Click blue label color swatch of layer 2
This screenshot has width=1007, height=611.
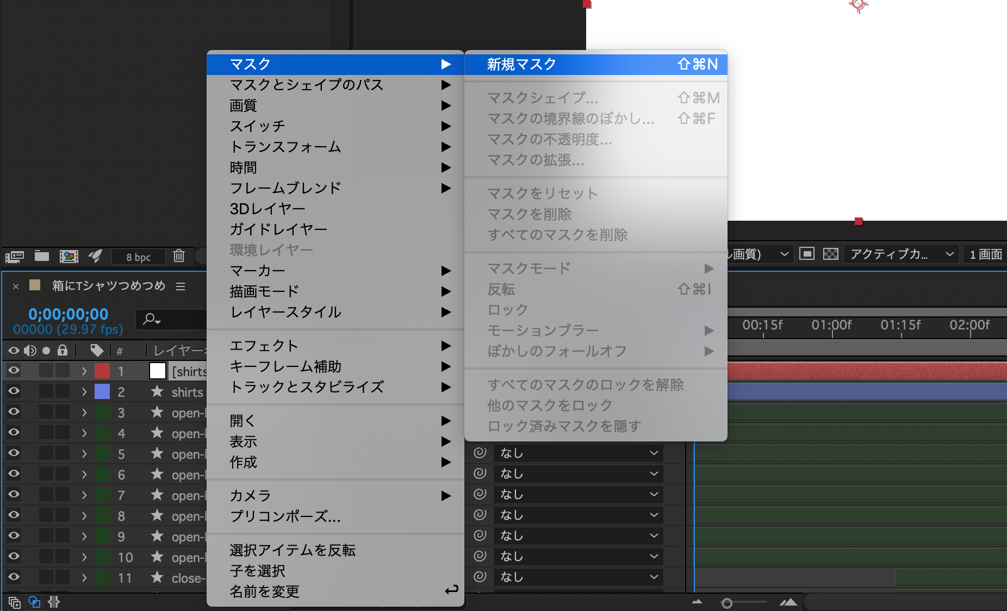tap(102, 391)
